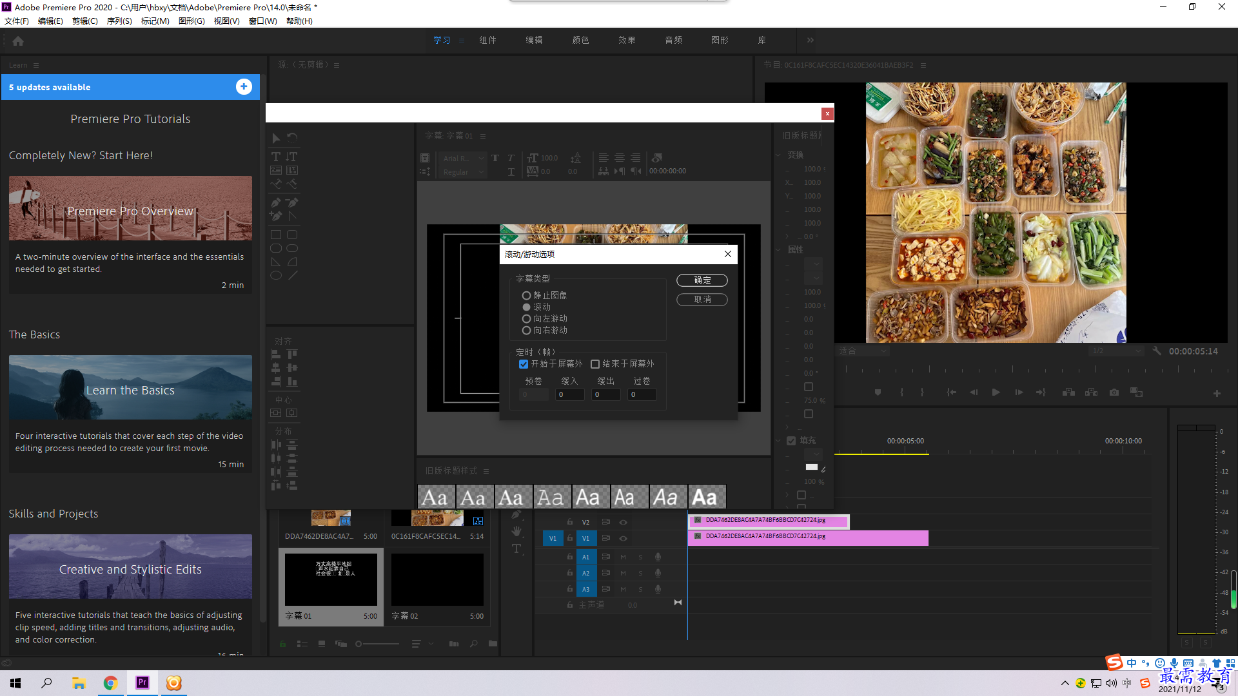The image size is (1238, 696).
Task: Open the Regular font style dropdown
Action: (x=462, y=172)
